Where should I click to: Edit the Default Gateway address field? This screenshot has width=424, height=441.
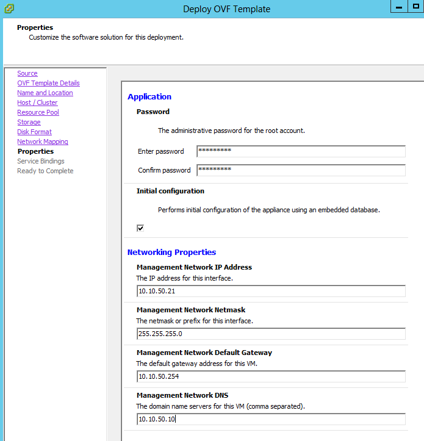(271, 376)
